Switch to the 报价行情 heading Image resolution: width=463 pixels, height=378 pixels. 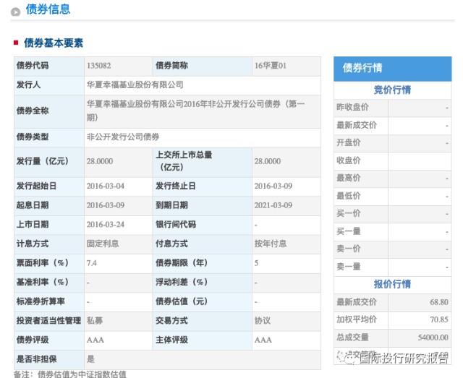[x=392, y=284]
